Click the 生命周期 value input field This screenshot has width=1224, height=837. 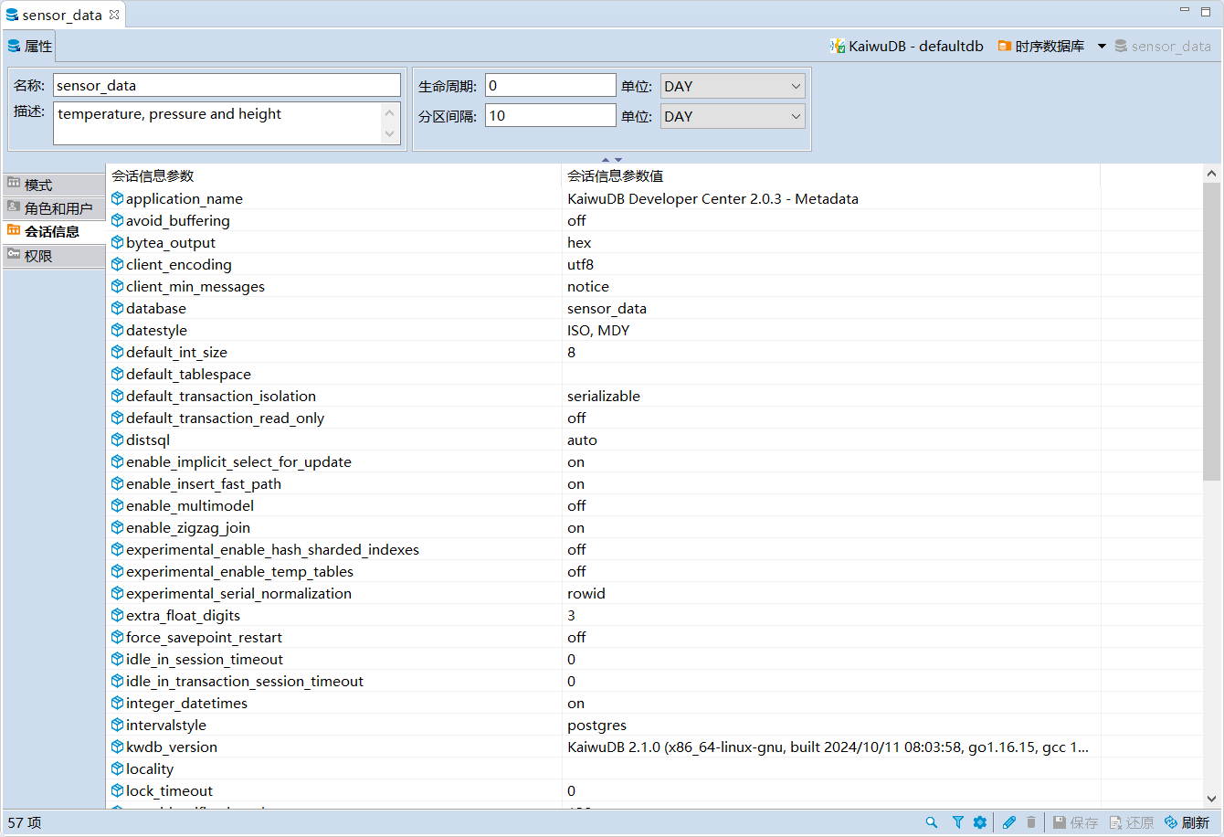point(550,86)
